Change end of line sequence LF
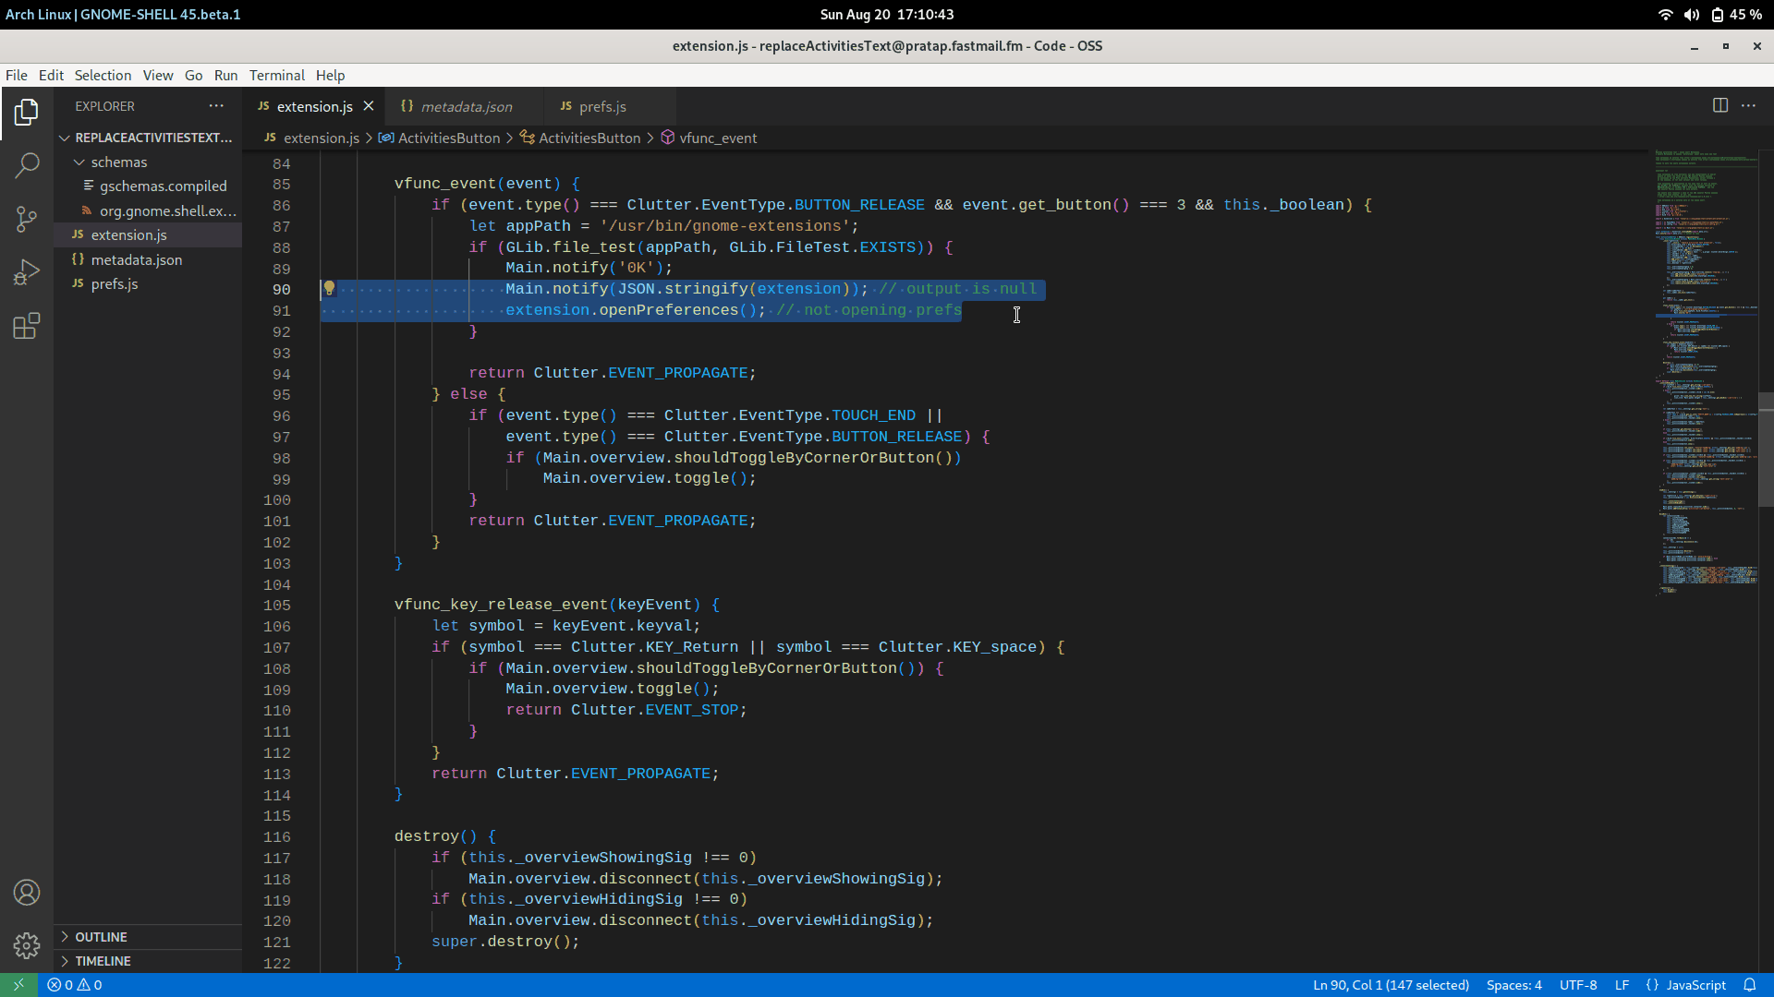Viewport: 1774px width, 997px height. pyautogui.click(x=1621, y=985)
